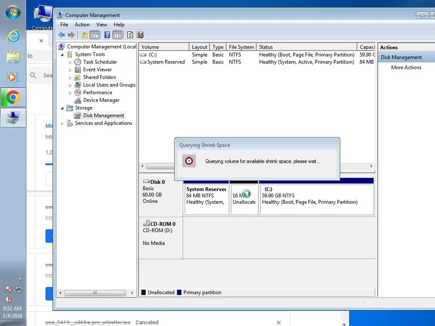This screenshot has width=435, height=326.
Task: Click the black Unallocated legend swatch
Action: click(x=144, y=292)
